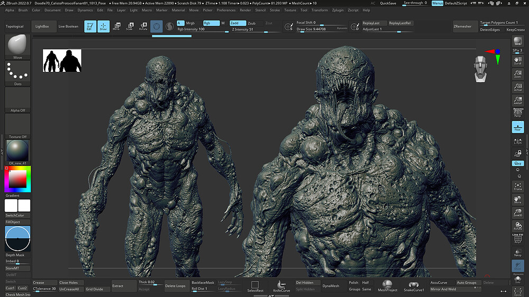The image size is (529, 297).
Task: Open the OK_new_41 material sphere
Action: [17, 152]
